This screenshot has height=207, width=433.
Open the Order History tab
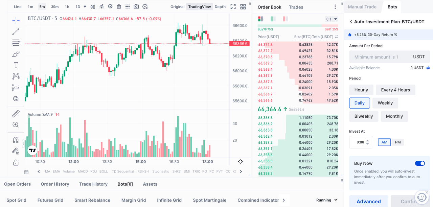coord(55,184)
